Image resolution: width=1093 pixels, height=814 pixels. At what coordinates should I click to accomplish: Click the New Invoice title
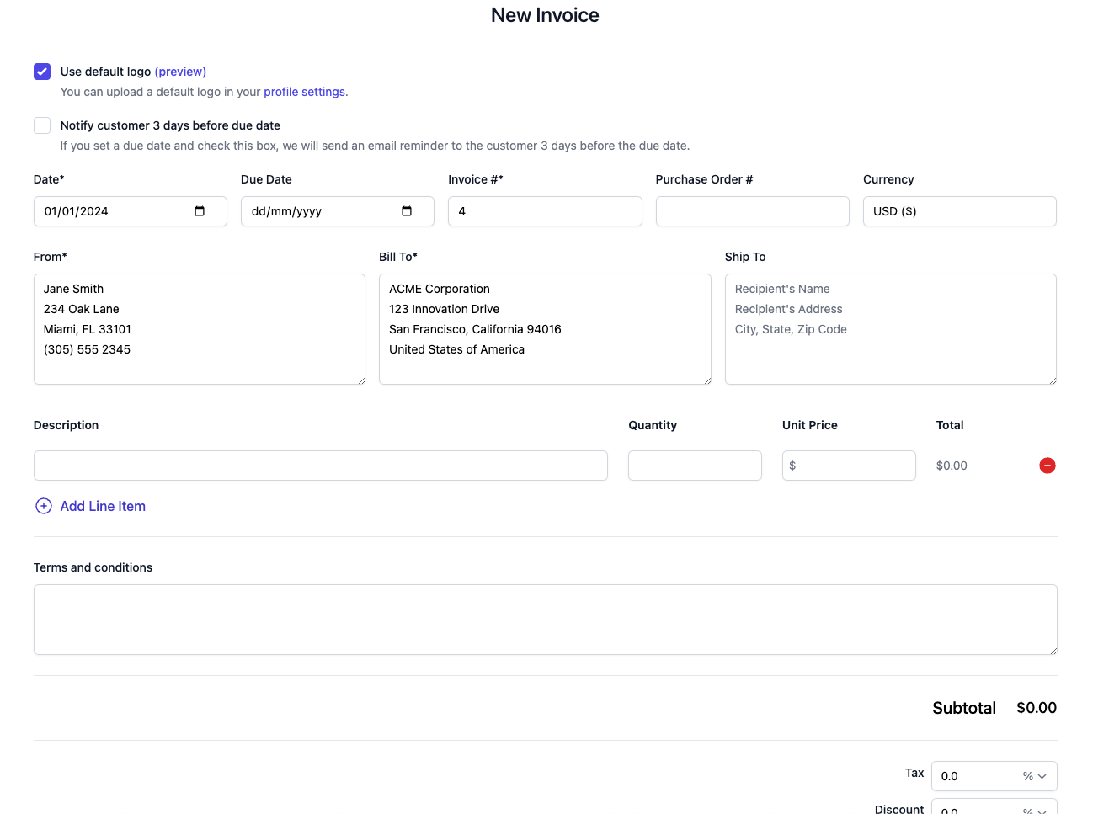pos(545,15)
